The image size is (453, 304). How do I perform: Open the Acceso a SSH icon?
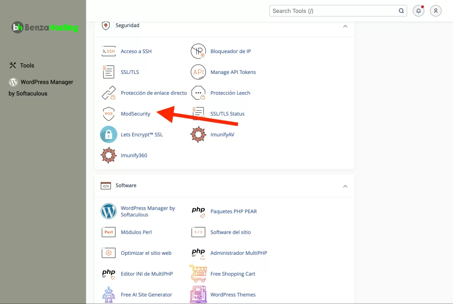[x=109, y=51]
